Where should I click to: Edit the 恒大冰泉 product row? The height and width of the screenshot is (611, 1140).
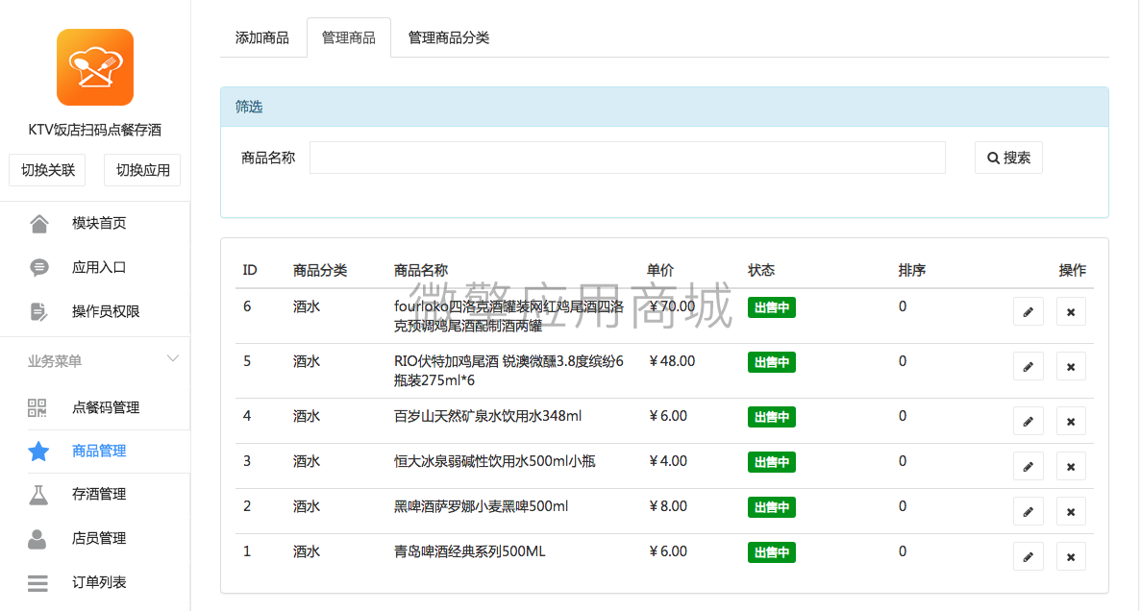pos(1028,467)
